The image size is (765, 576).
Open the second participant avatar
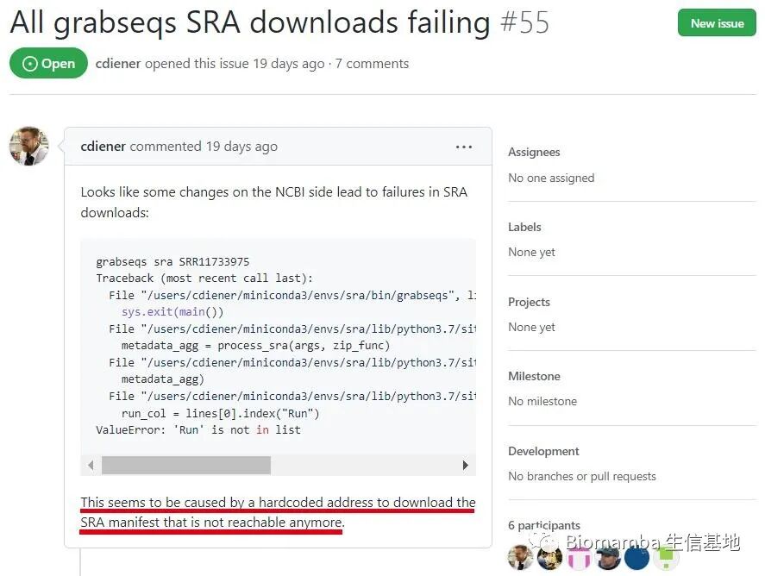click(549, 558)
